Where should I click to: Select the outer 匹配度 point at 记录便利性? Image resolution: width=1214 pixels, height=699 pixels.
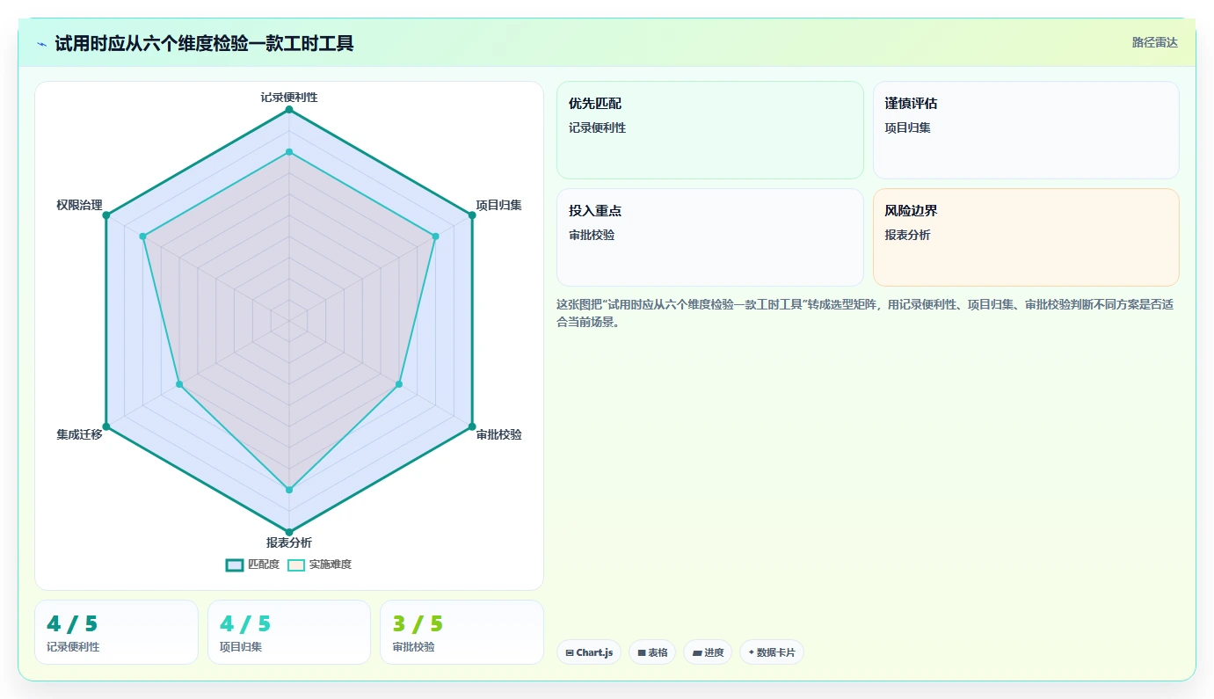click(288, 109)
